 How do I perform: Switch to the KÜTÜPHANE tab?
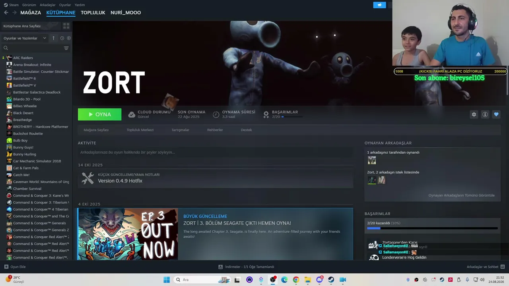click(x=61, y=13)
